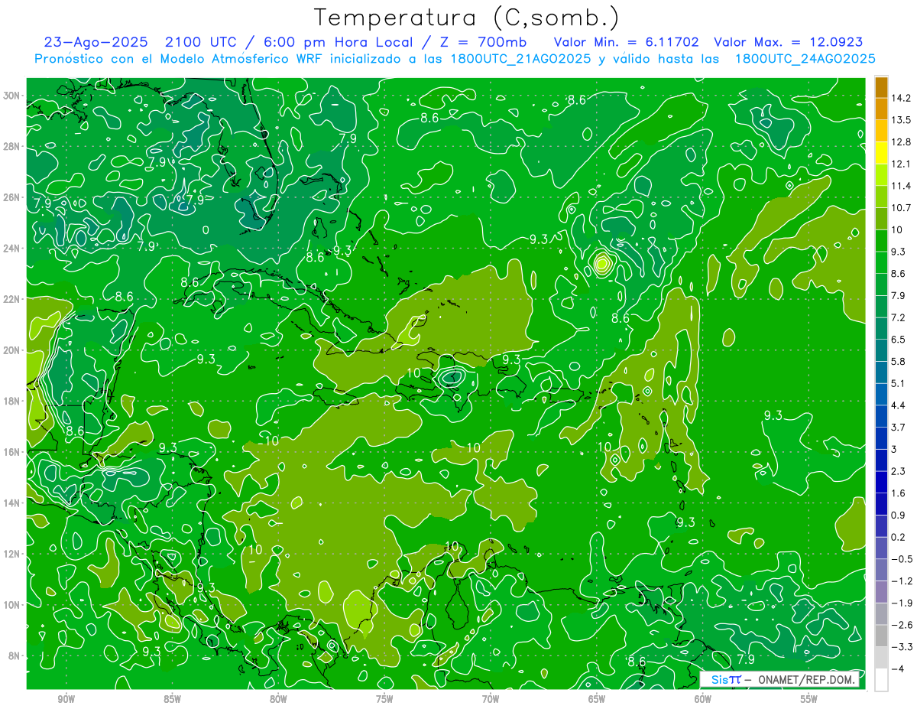This screenshot has height=709, width=917.
Task: Click the "70W" longitude axis label
Action: 491,699
